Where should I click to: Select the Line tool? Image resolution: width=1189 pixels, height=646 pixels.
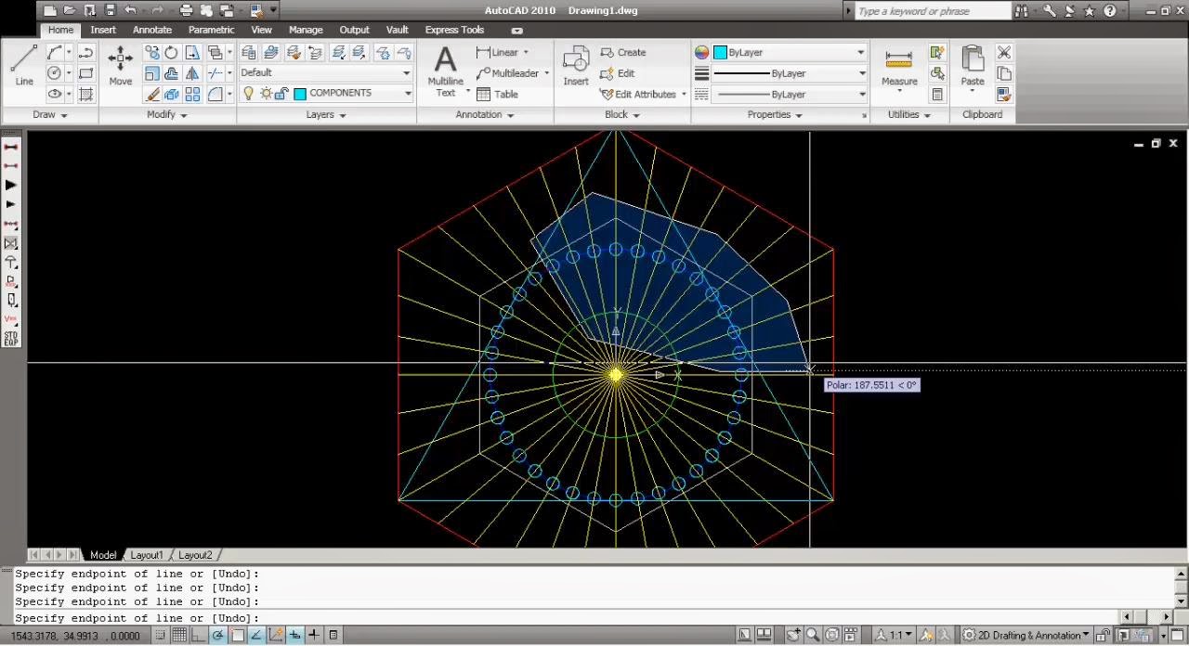pyautogui.click(x=23, y=63)
